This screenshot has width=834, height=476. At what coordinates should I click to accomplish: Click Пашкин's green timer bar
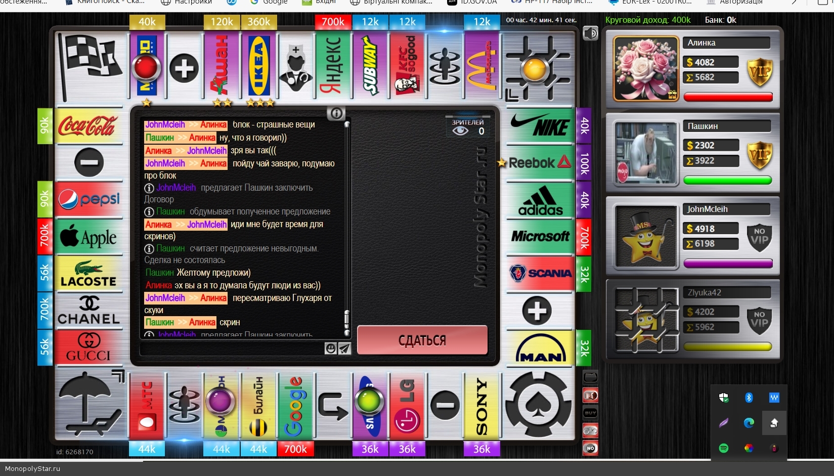728,180
